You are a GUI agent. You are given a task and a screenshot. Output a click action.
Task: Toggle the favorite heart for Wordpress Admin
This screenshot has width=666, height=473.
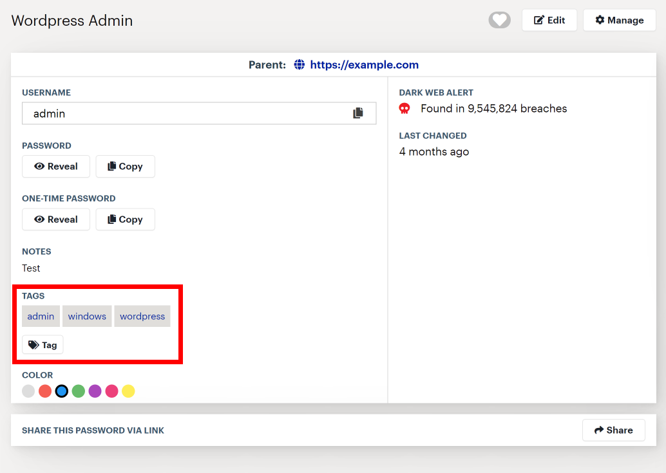(499, 20)
